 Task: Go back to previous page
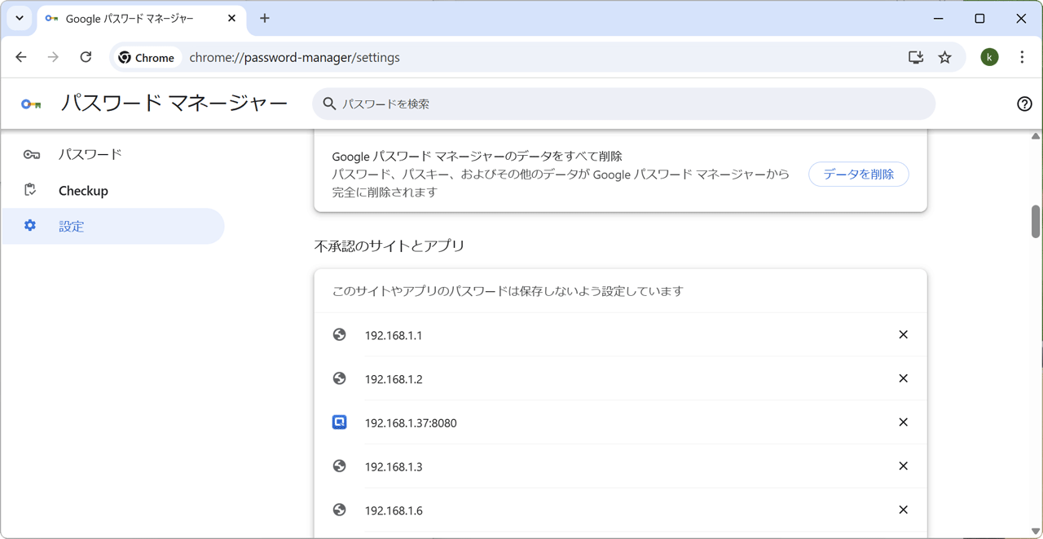click(21, 57)
